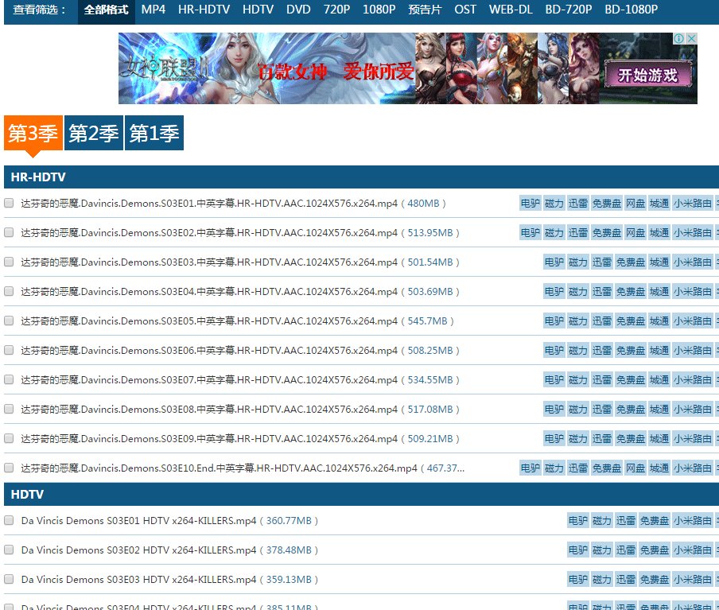Screen dimensions: 719x610
Task: Switch to the 第1季 season tab
Action: click(x=154, y=134)
